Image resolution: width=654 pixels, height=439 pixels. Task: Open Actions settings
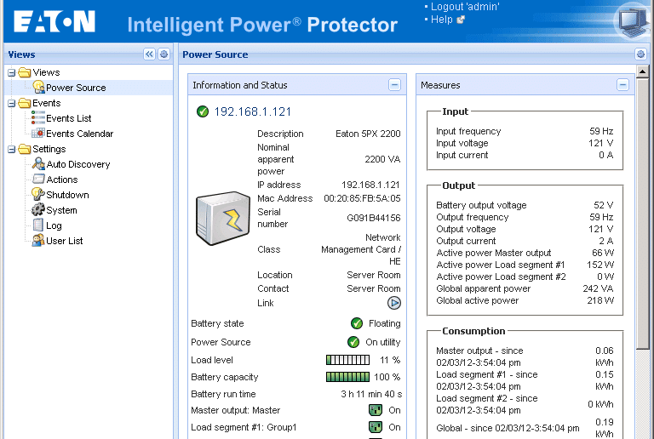(61, 180)
